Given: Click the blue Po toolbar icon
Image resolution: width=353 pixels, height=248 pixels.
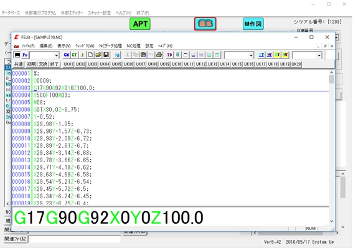Looking at the screenshot, I should 25,55.
